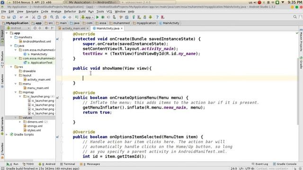Screen dimensions: 303x170
Task: Select AndroidManifest.xml in the project tree
Action: (37, 42)
